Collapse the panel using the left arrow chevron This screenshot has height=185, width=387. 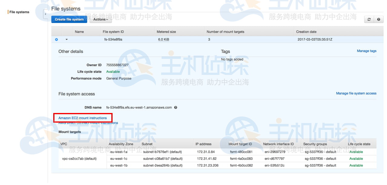point(45,14)
